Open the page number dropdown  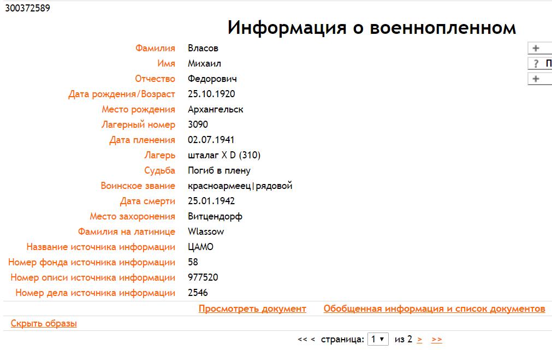(378, 339)
